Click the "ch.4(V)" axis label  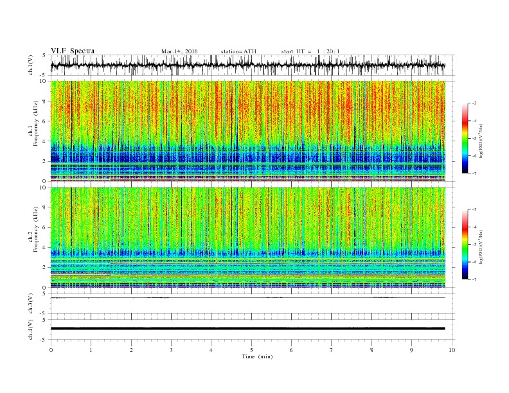[x=31, y=329]
